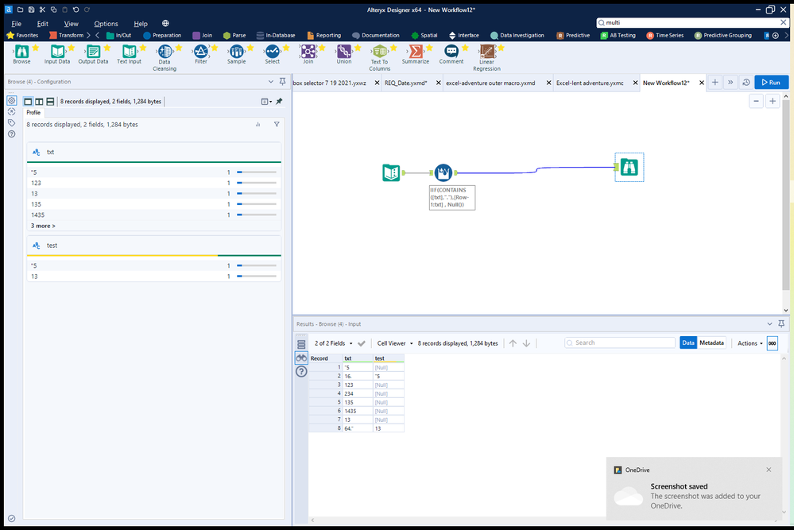This screenshot has width=794, height=530.
Task: Select the Comment tool
Action: [x=451, y=54]
